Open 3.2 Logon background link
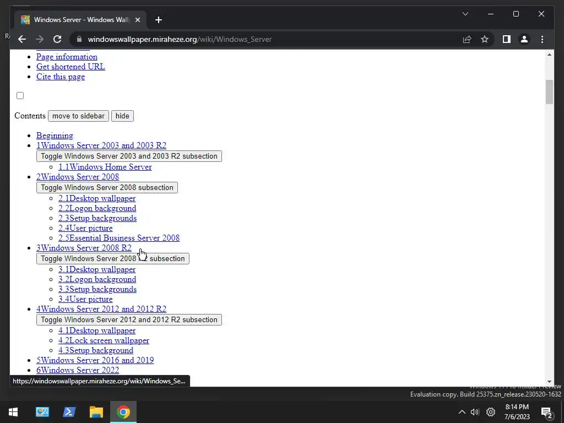This screenshot has height=423, width=564. (97, 279)
